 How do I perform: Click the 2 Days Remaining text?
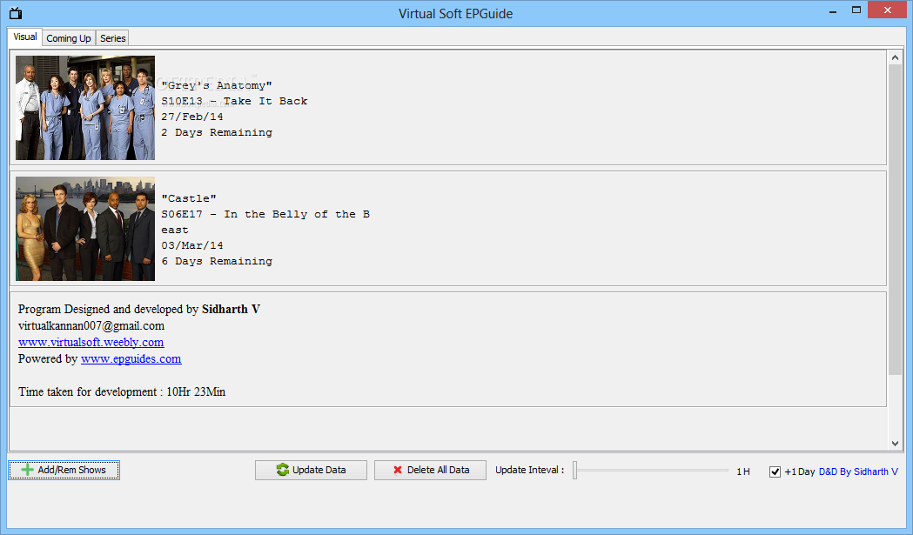pyautogui.click(x=217, y=133)
